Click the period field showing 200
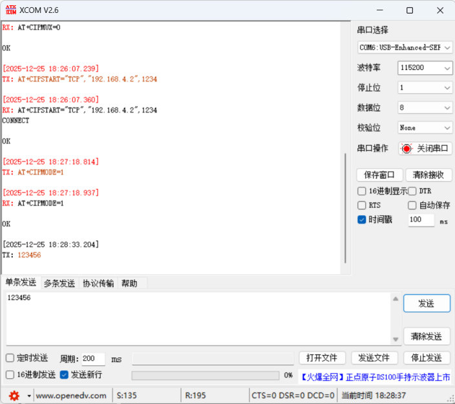The width and height of the screenshot is (455, 404). [93, 359]
